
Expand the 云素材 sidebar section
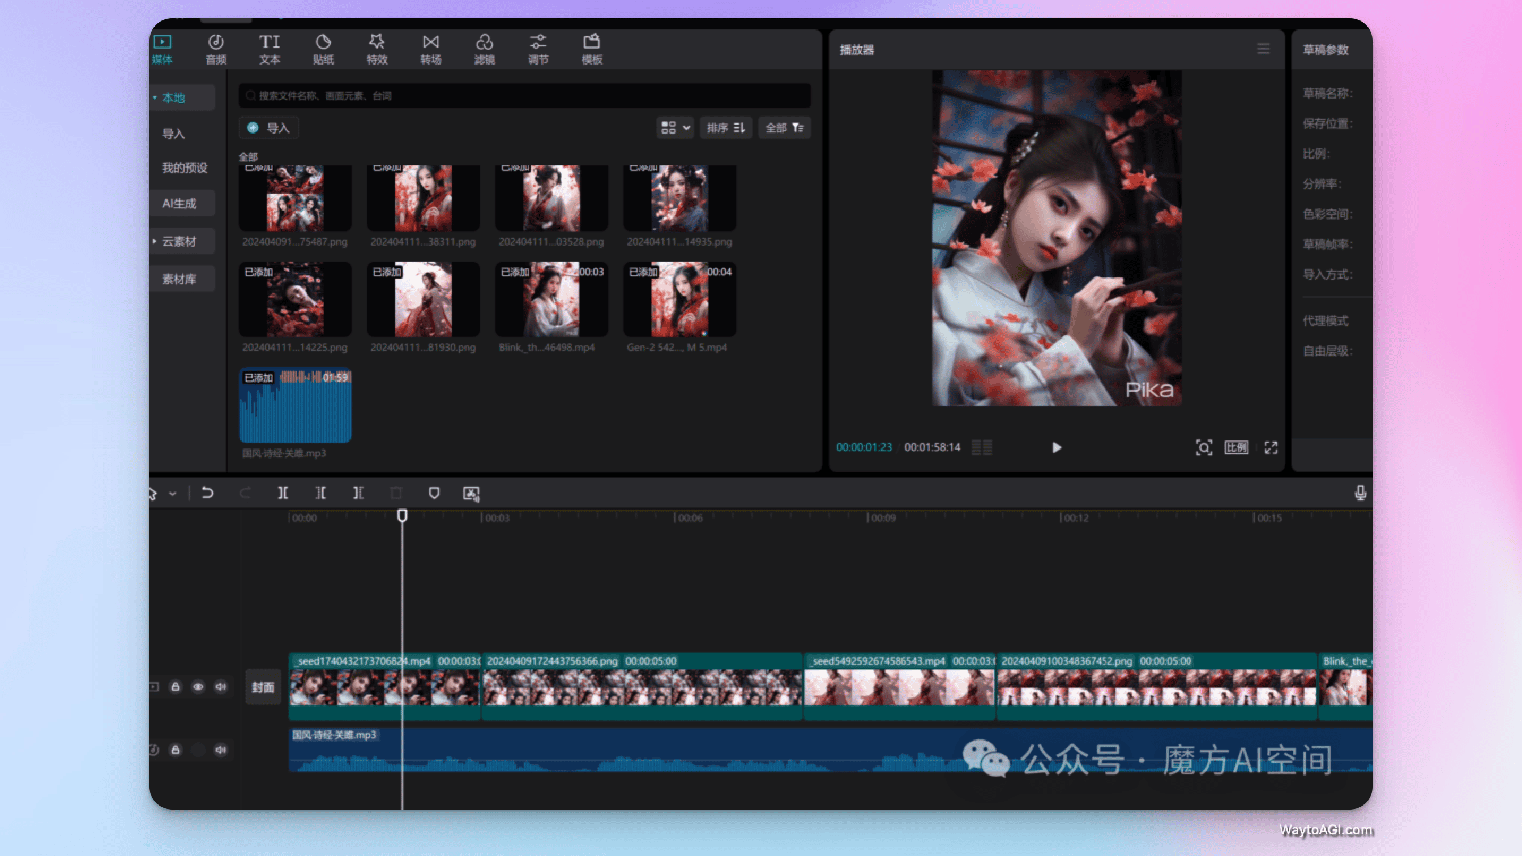(178, 241)
